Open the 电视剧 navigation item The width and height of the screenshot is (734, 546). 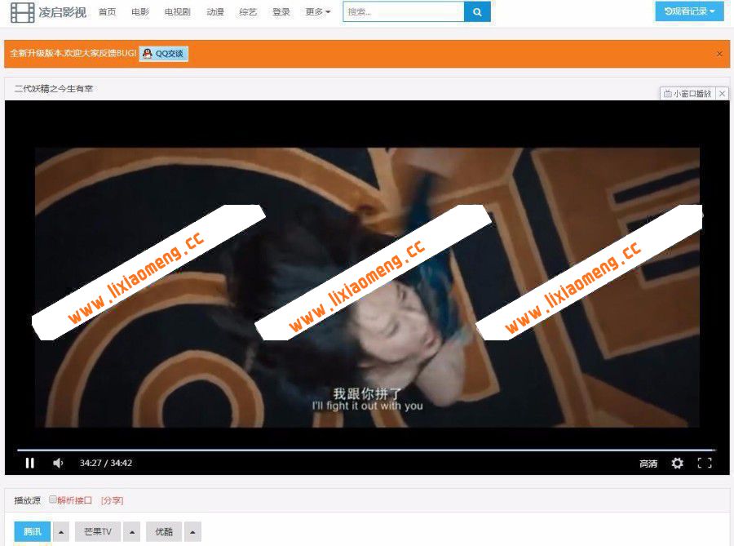click(x=177, y=12)
